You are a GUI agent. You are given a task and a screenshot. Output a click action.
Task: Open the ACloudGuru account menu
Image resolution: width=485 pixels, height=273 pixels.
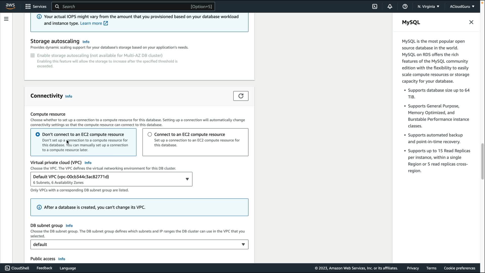[462, 7]
